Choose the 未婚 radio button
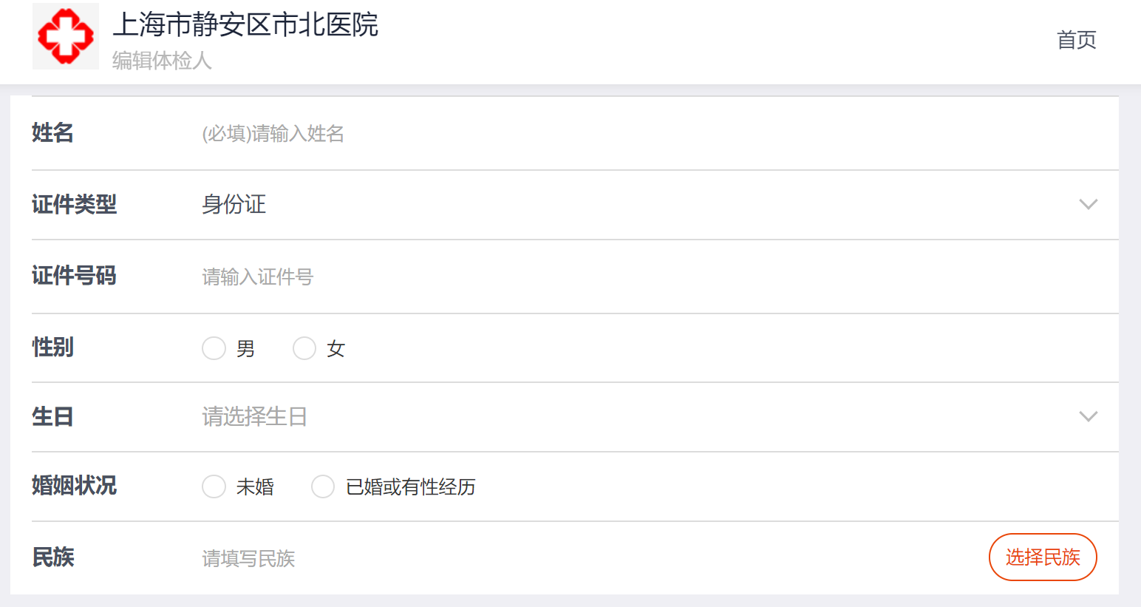Screen dimensions: 1141x607 click(x=214, y=486)
